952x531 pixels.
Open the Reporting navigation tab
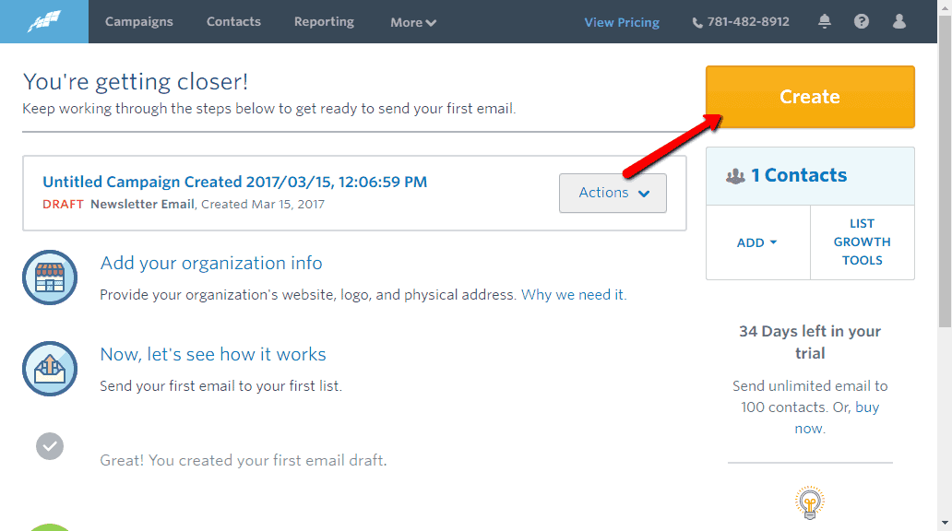[324, 22]
